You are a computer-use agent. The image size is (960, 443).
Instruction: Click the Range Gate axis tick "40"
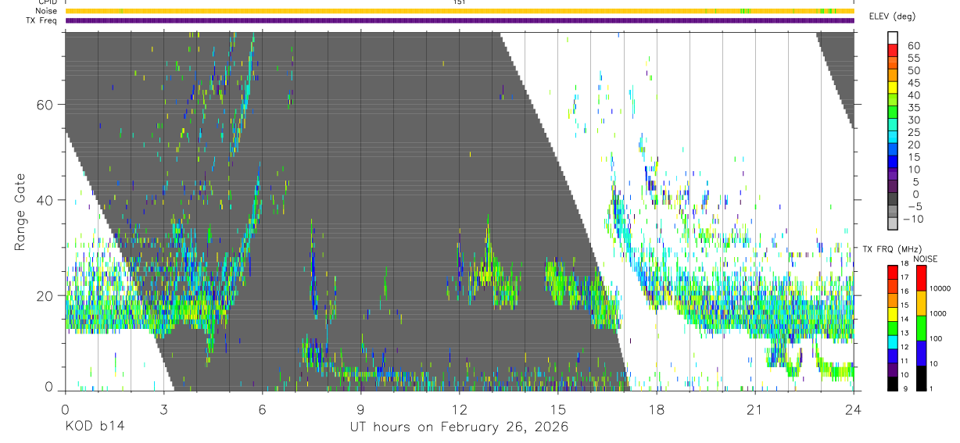click(x=45, y=200)
